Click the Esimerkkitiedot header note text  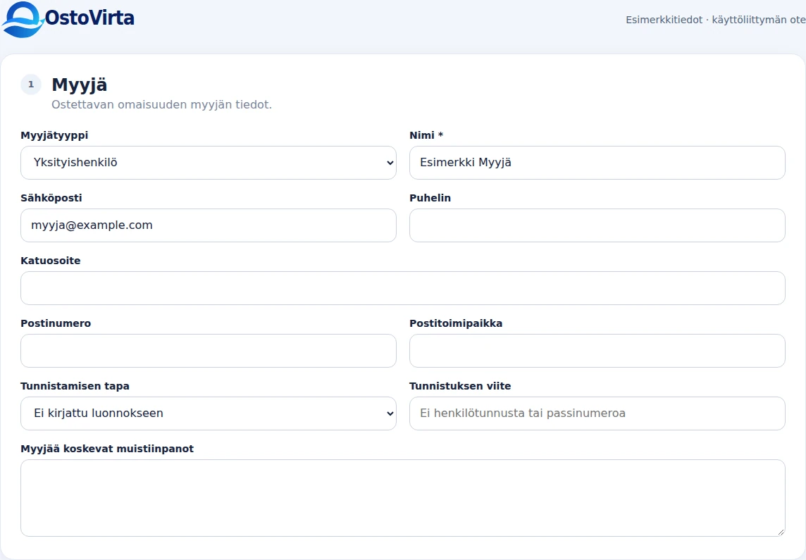point(716,20)
